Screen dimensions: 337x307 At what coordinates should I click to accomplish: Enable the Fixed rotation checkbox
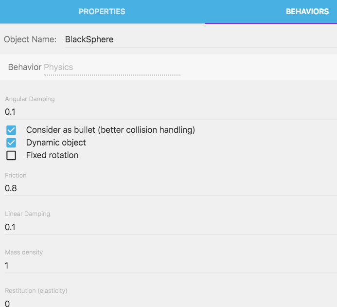point(11,156)
